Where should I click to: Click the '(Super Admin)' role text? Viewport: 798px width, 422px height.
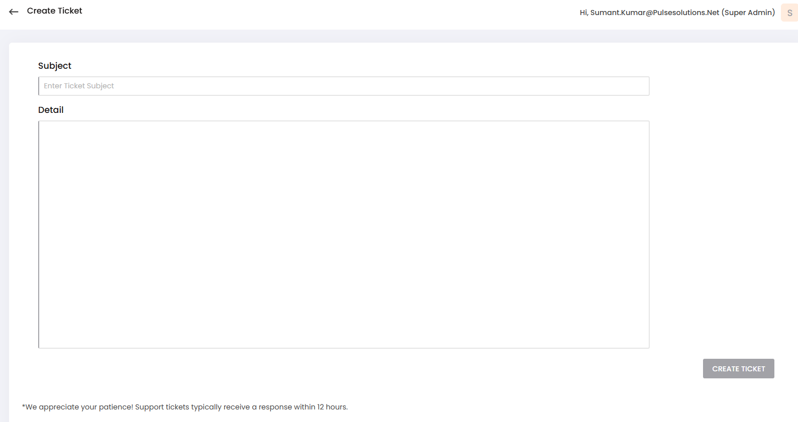748,13
